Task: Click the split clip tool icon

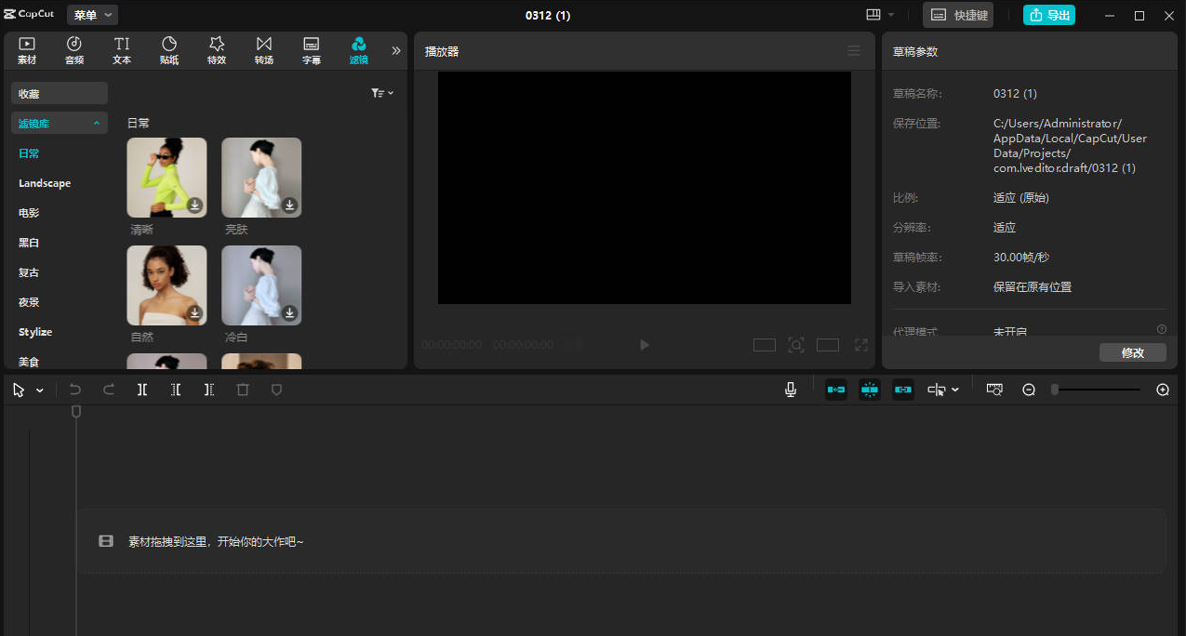Action: coord(142,391)
